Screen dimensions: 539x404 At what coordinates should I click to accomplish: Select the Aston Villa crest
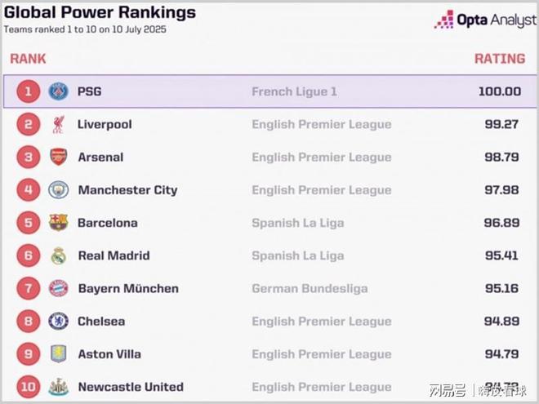(58, 354)
